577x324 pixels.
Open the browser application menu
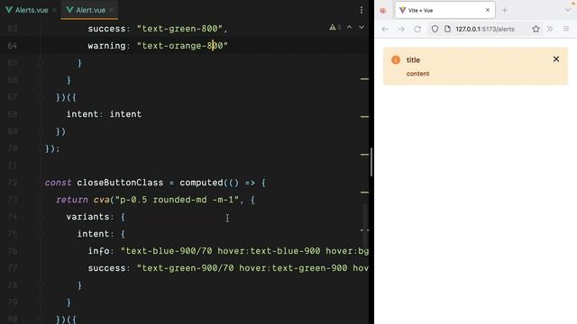point(566,29)
